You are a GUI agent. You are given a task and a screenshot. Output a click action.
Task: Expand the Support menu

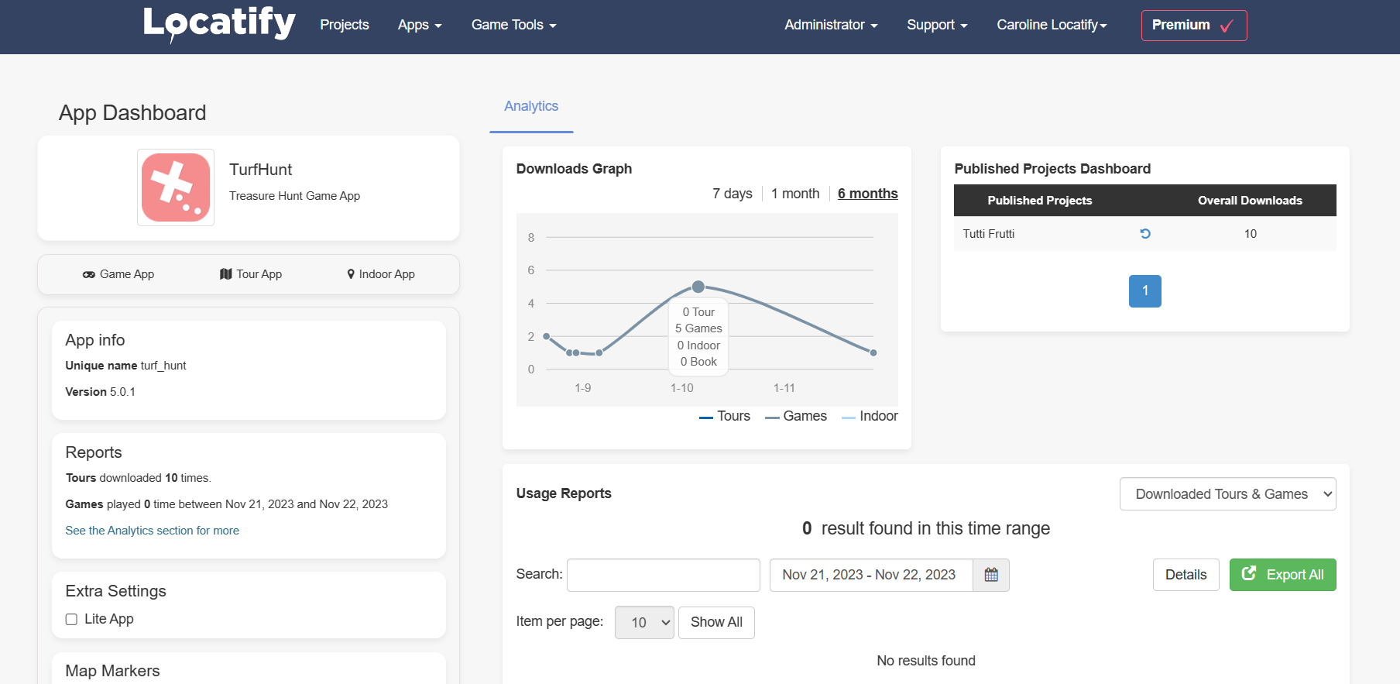coord(937,25)
